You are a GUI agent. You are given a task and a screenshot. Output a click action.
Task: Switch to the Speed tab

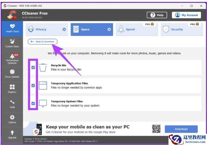[137, 30]
